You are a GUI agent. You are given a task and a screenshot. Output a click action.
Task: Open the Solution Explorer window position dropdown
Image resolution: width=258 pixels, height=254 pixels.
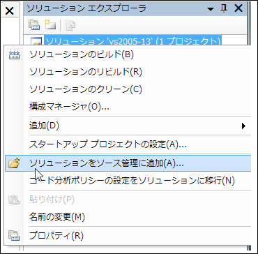pyautogui.click(x=210, y=9)
